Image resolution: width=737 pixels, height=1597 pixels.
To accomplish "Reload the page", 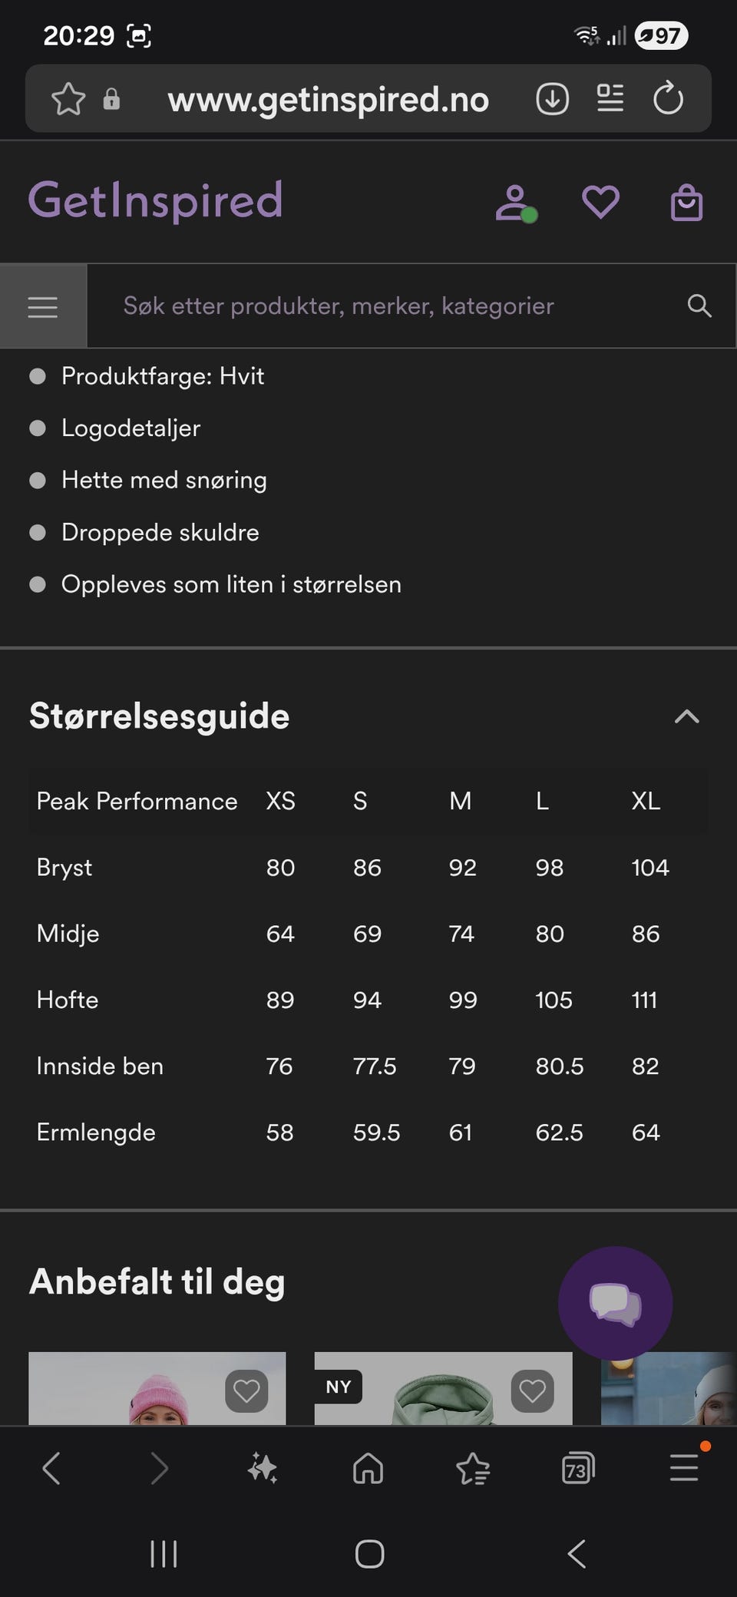I will [x=668, y=98].
